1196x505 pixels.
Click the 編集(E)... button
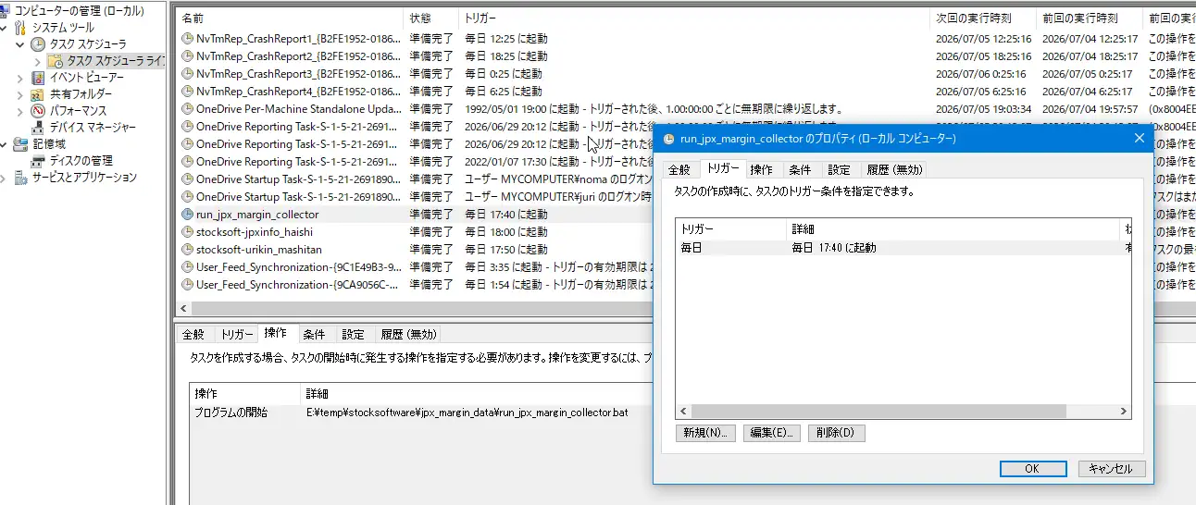[x=772, y=433]
